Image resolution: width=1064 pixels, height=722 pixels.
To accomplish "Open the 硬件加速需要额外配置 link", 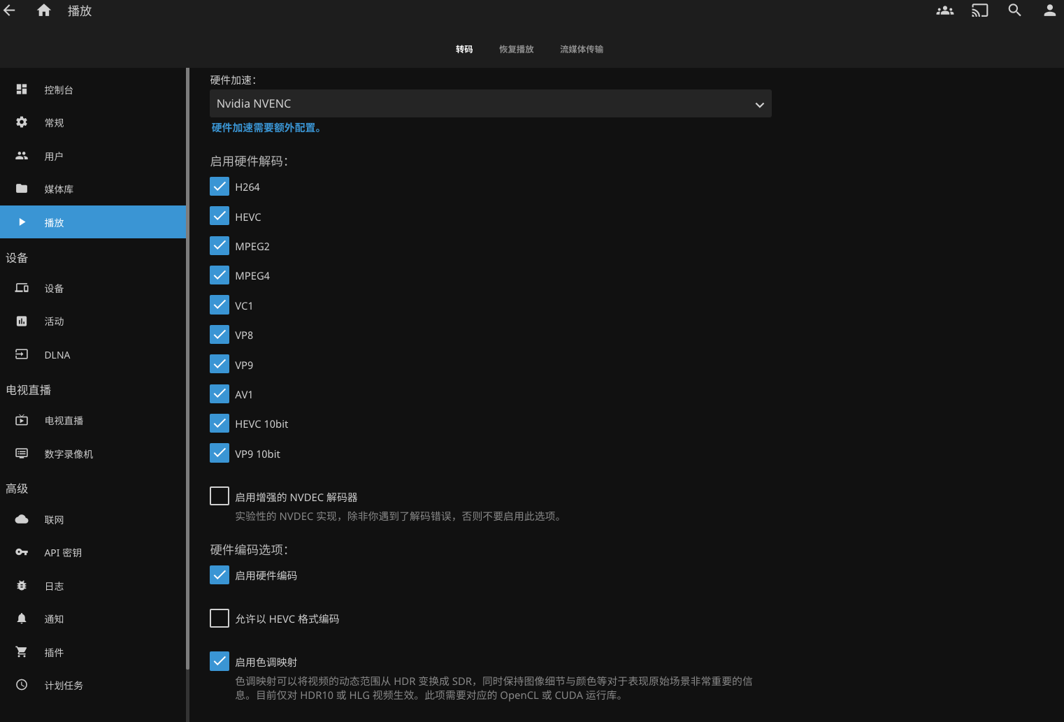I will click(x=266, y=128).
